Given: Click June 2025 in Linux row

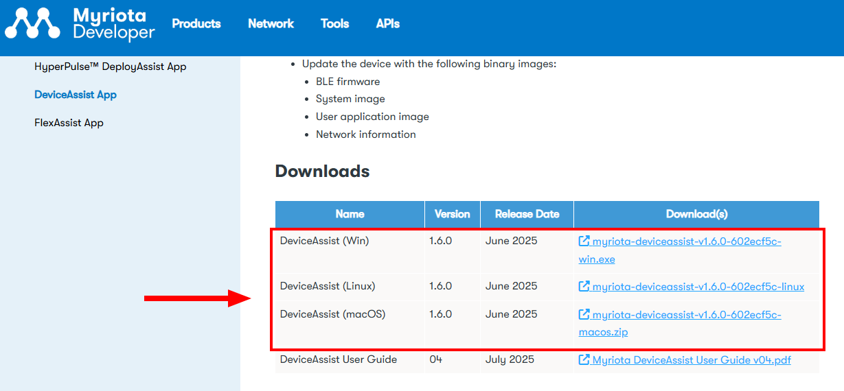Looking at the screenshot, I should point(512,286).
